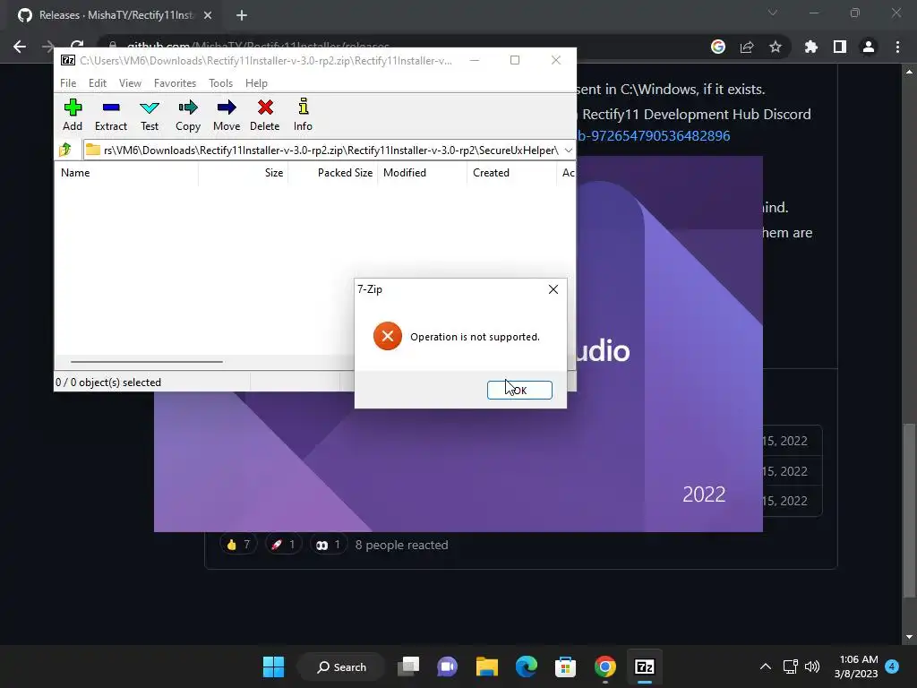Viewport: 917px width, 688px height.
Task: Open Chrome three-dot menu
Action: [x=897, y=47]
